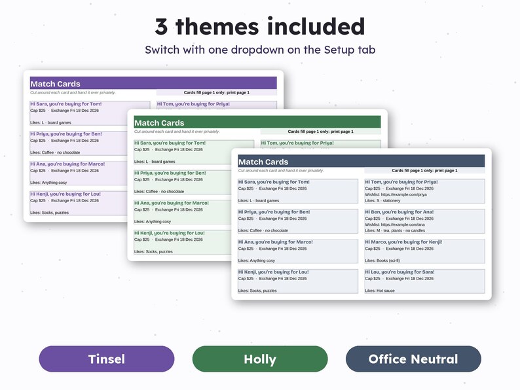Viewport: 520px width, 390px height.
Task: Click the print page 1 note on the green sheet
Action: (320, 132)
